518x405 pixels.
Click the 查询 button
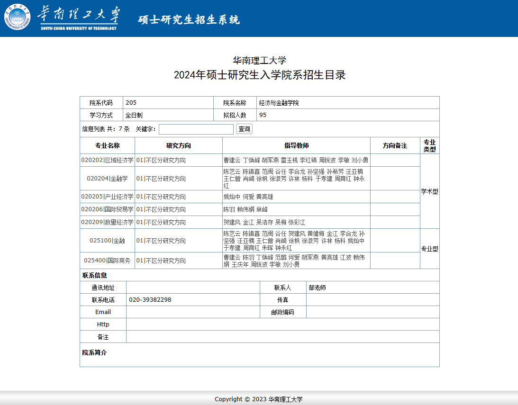click(244, 129)
